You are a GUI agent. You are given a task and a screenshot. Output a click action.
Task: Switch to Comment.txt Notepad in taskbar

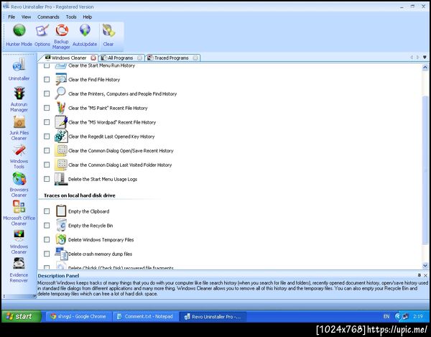coord(145,316)
